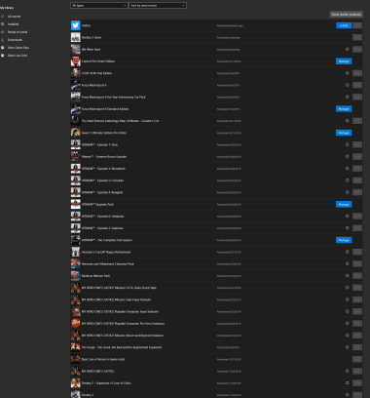Viewport: 370px width, 398px height.
Task: Open more options for Destiny 2 Curse of Osiris
Action: tap(357, 383)
